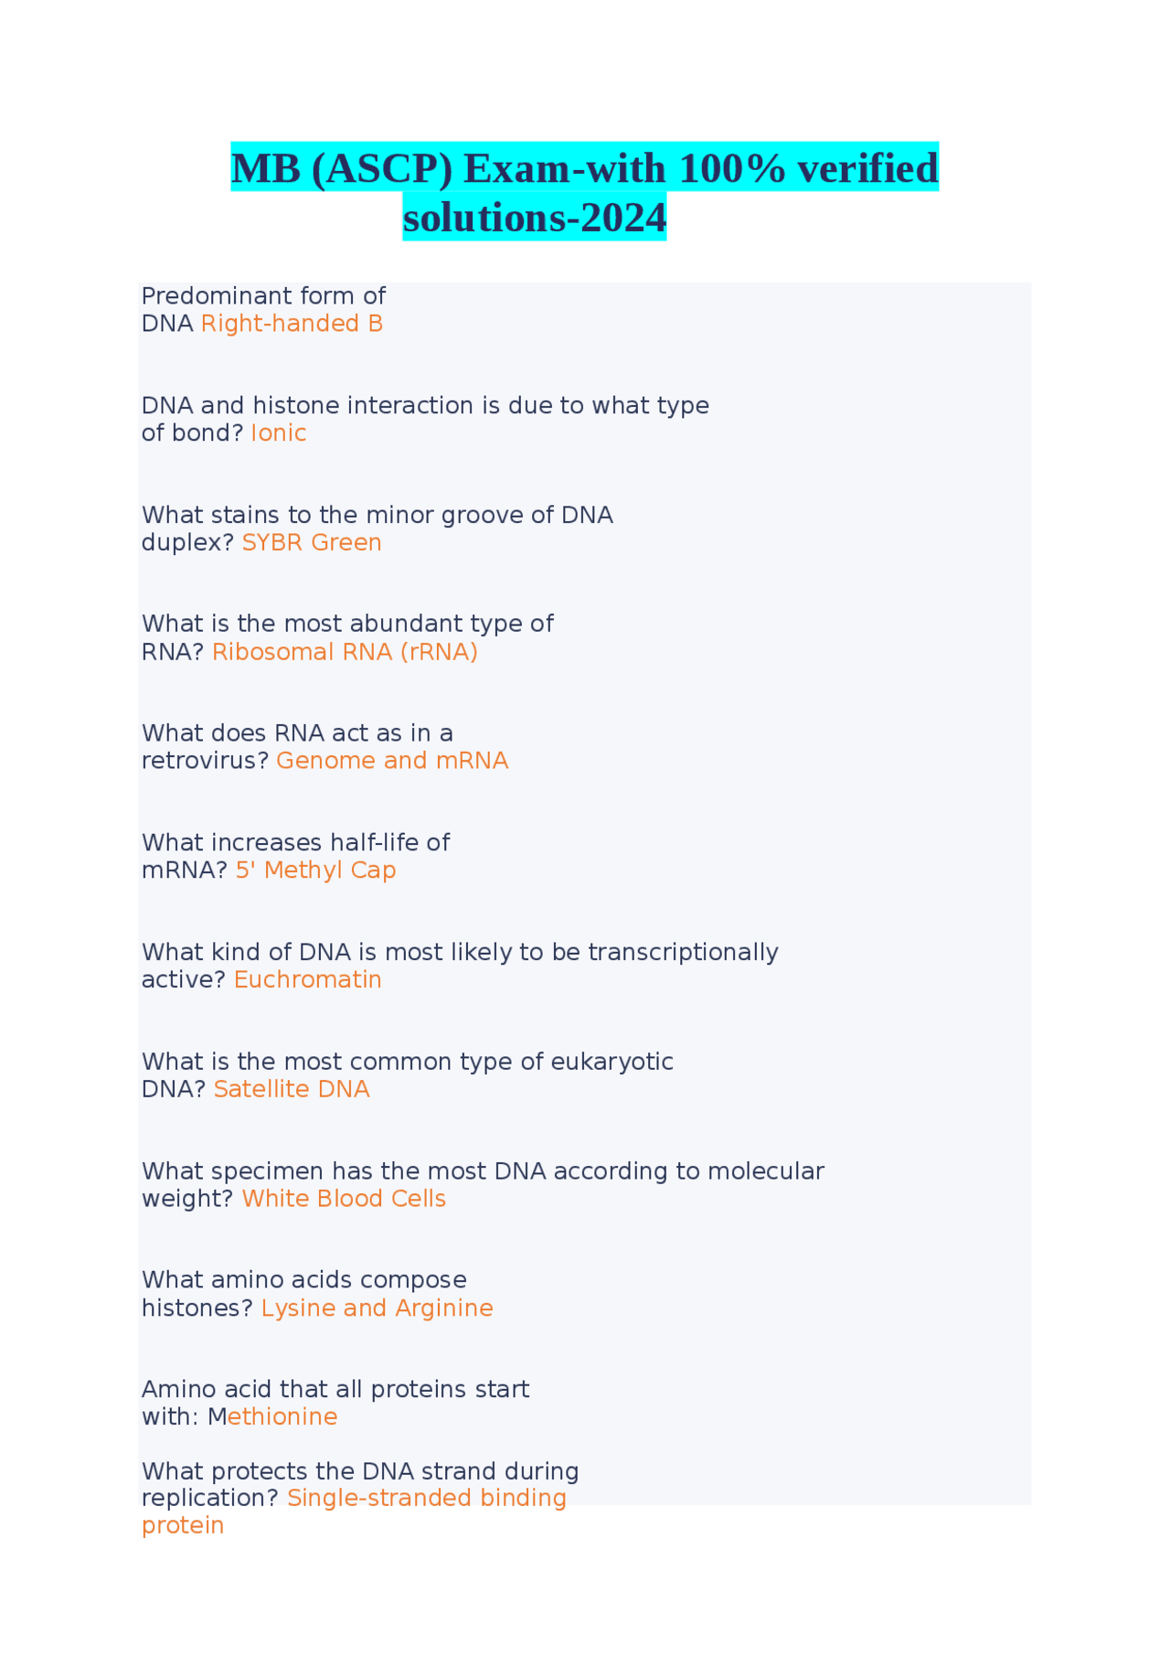
Task: Click the question 'Predominant form of'
Action: [x=263, y=296]
